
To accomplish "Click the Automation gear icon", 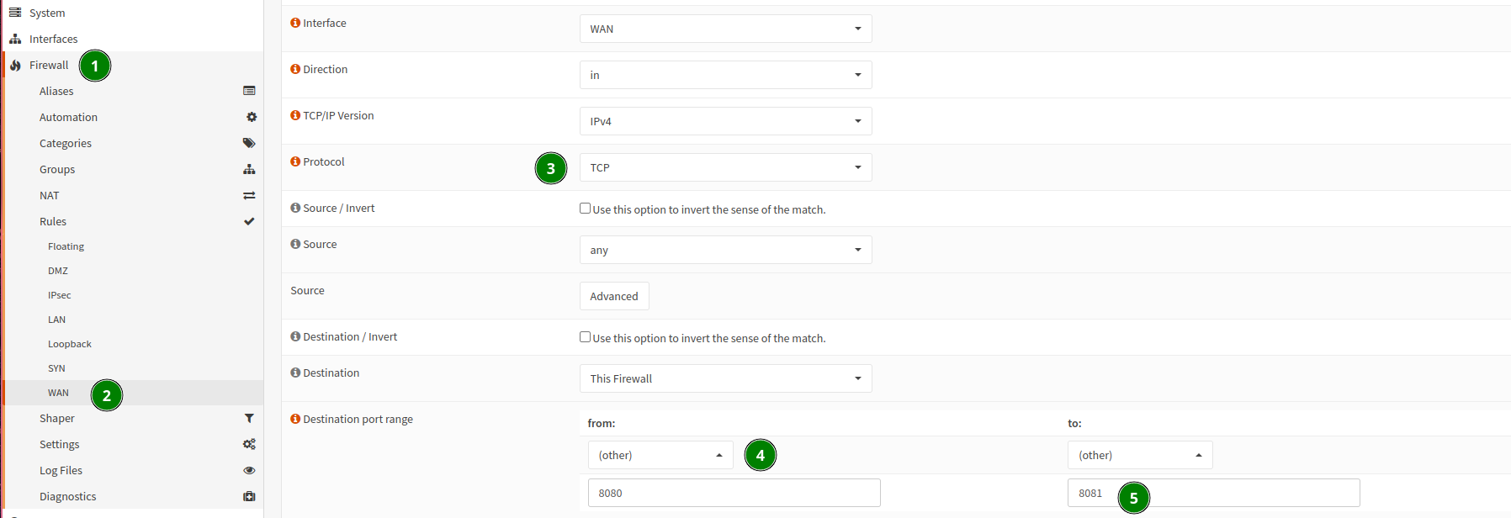I will tap(251, 117).
